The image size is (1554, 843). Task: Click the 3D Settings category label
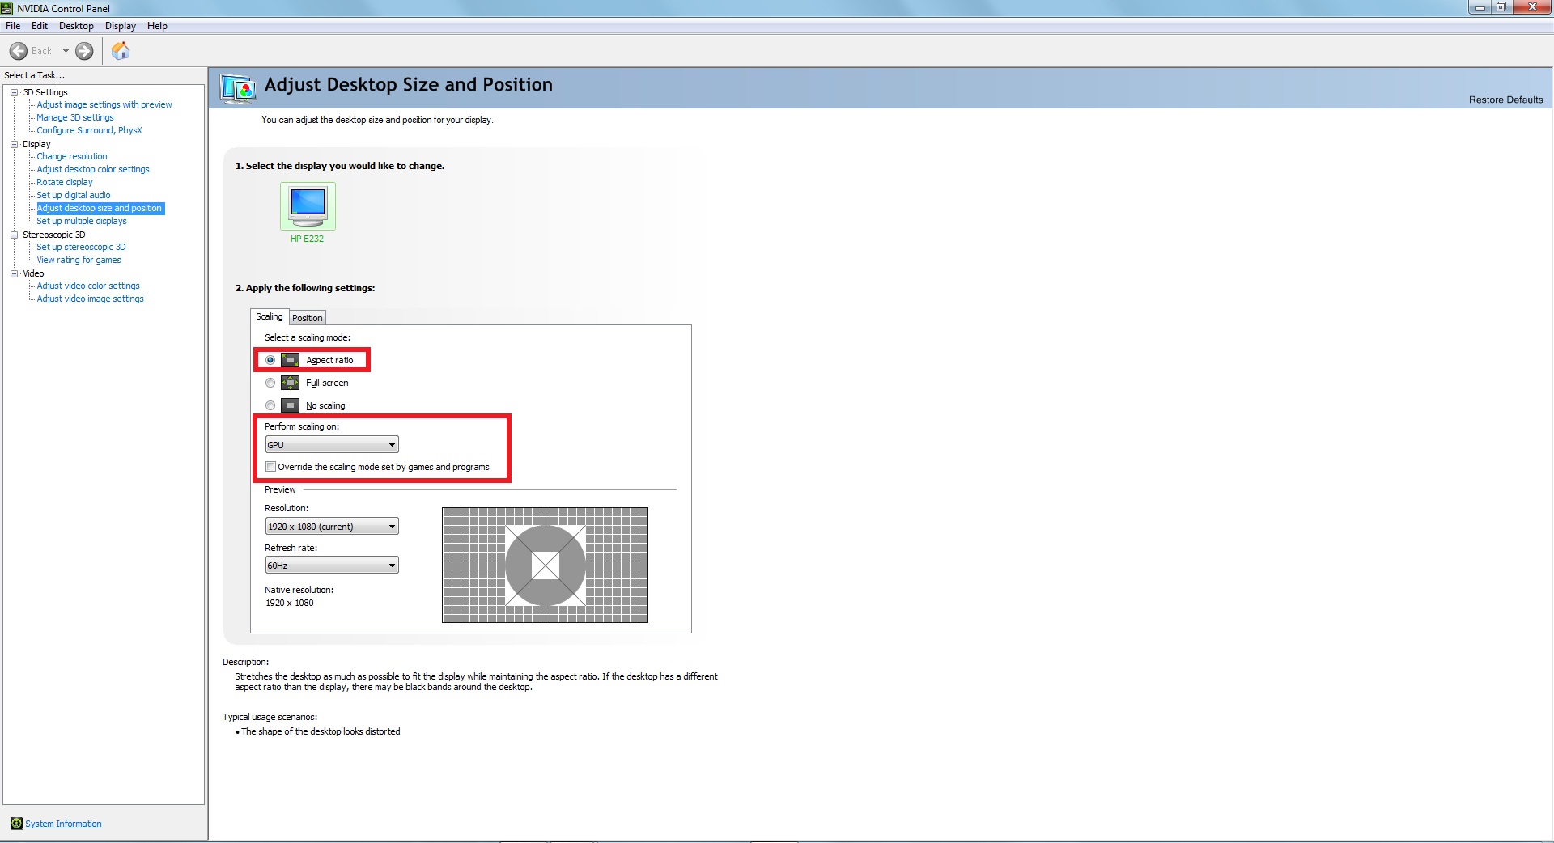point(45,92)
